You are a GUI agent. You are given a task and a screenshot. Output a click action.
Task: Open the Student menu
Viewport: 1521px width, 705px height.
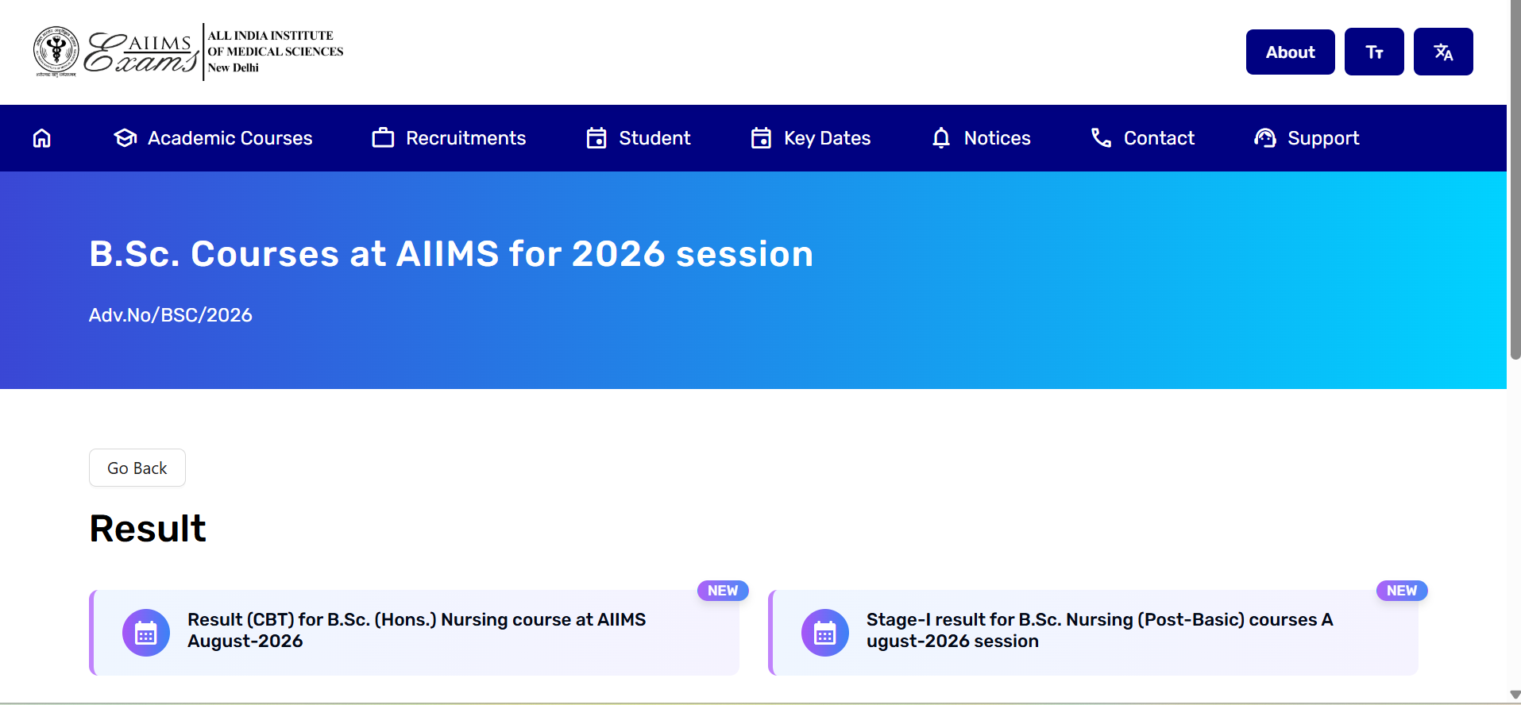click(x=639, y=138)
